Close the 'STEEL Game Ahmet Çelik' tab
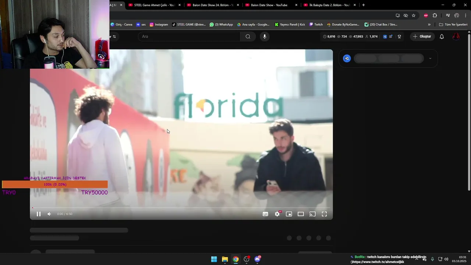Screen dimensions: 471x265 pos(180,5)
